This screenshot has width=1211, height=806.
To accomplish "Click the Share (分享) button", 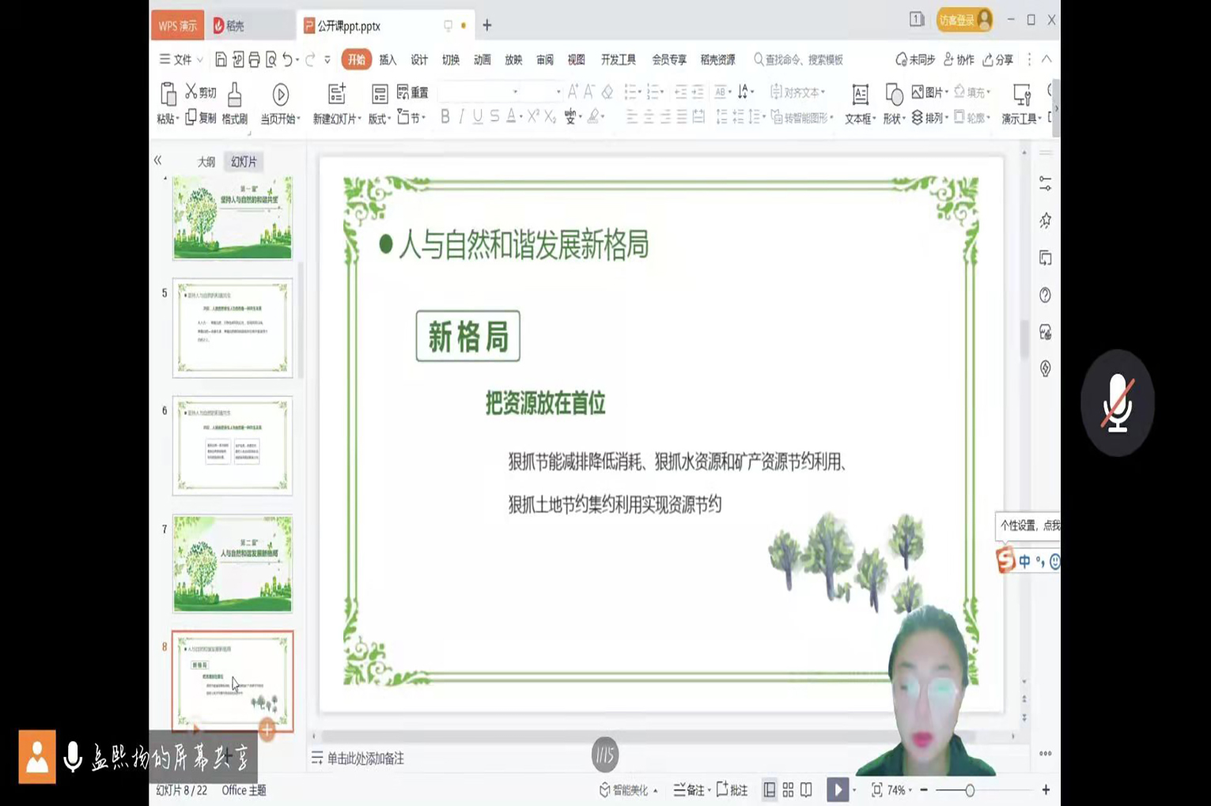I will coord(998,60).
